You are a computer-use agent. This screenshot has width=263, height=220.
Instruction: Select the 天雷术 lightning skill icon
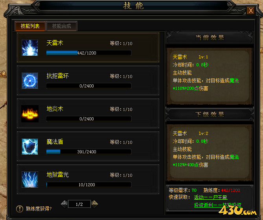coord(30,48)
